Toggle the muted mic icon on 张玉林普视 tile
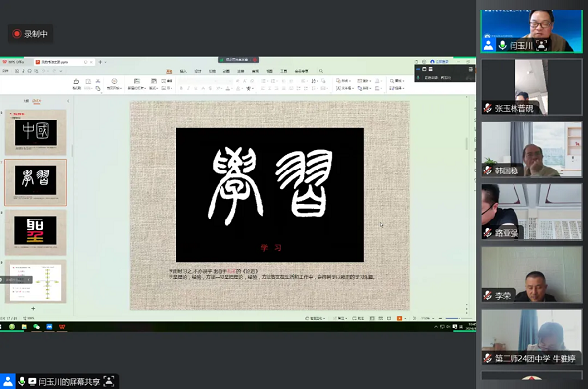 coord(488,108)
